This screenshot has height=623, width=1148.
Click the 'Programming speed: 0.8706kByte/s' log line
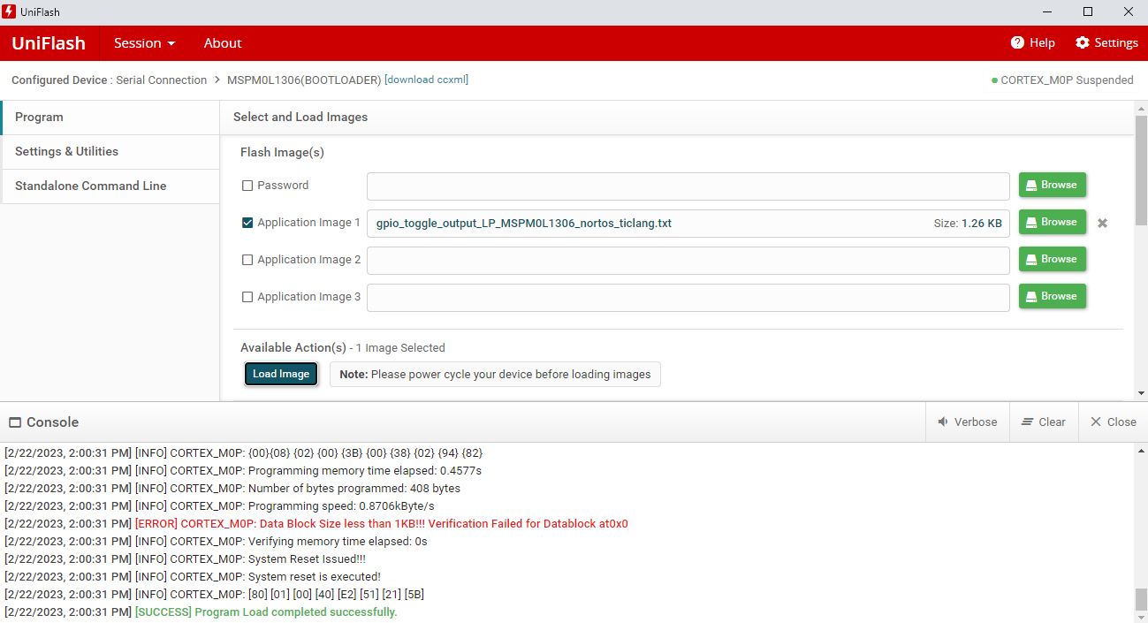click(x=219, y=506)
